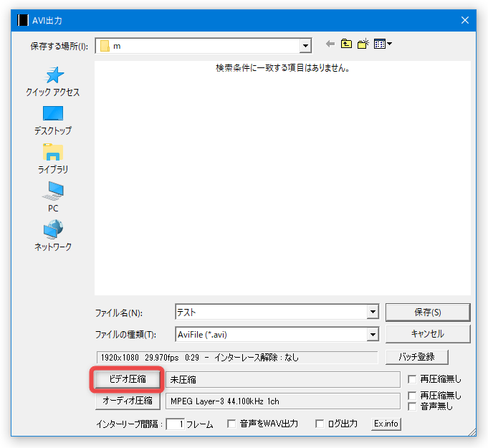The height and width of the screenshot is (448, 488).
Task: Focus the ファイル名 text field
Action: click(x=272, y=312)
